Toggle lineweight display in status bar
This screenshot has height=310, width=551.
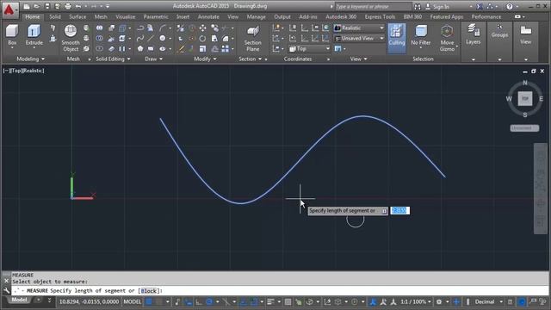(x=270, y=301)
